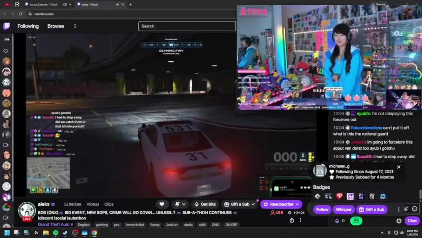Open the Gift a Sub dropdown under the video
Image resolution: width=422 pixels, height=238 pixels.
(240, 204)
